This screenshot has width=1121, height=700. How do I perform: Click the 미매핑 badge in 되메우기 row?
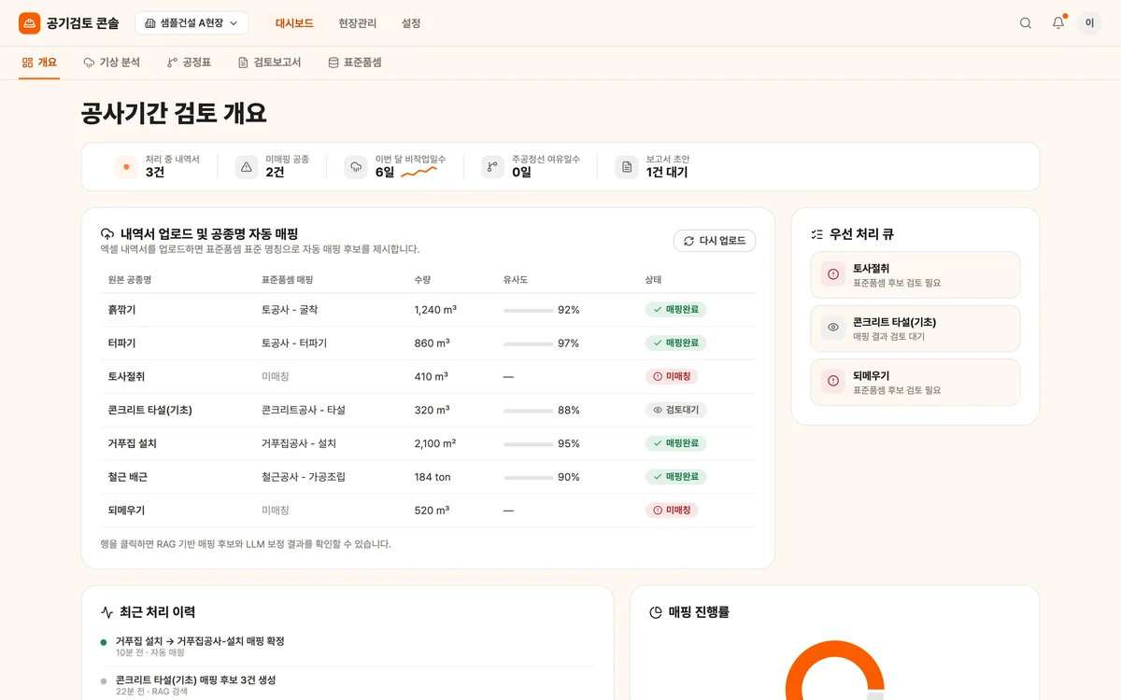(x=672, y=511)
